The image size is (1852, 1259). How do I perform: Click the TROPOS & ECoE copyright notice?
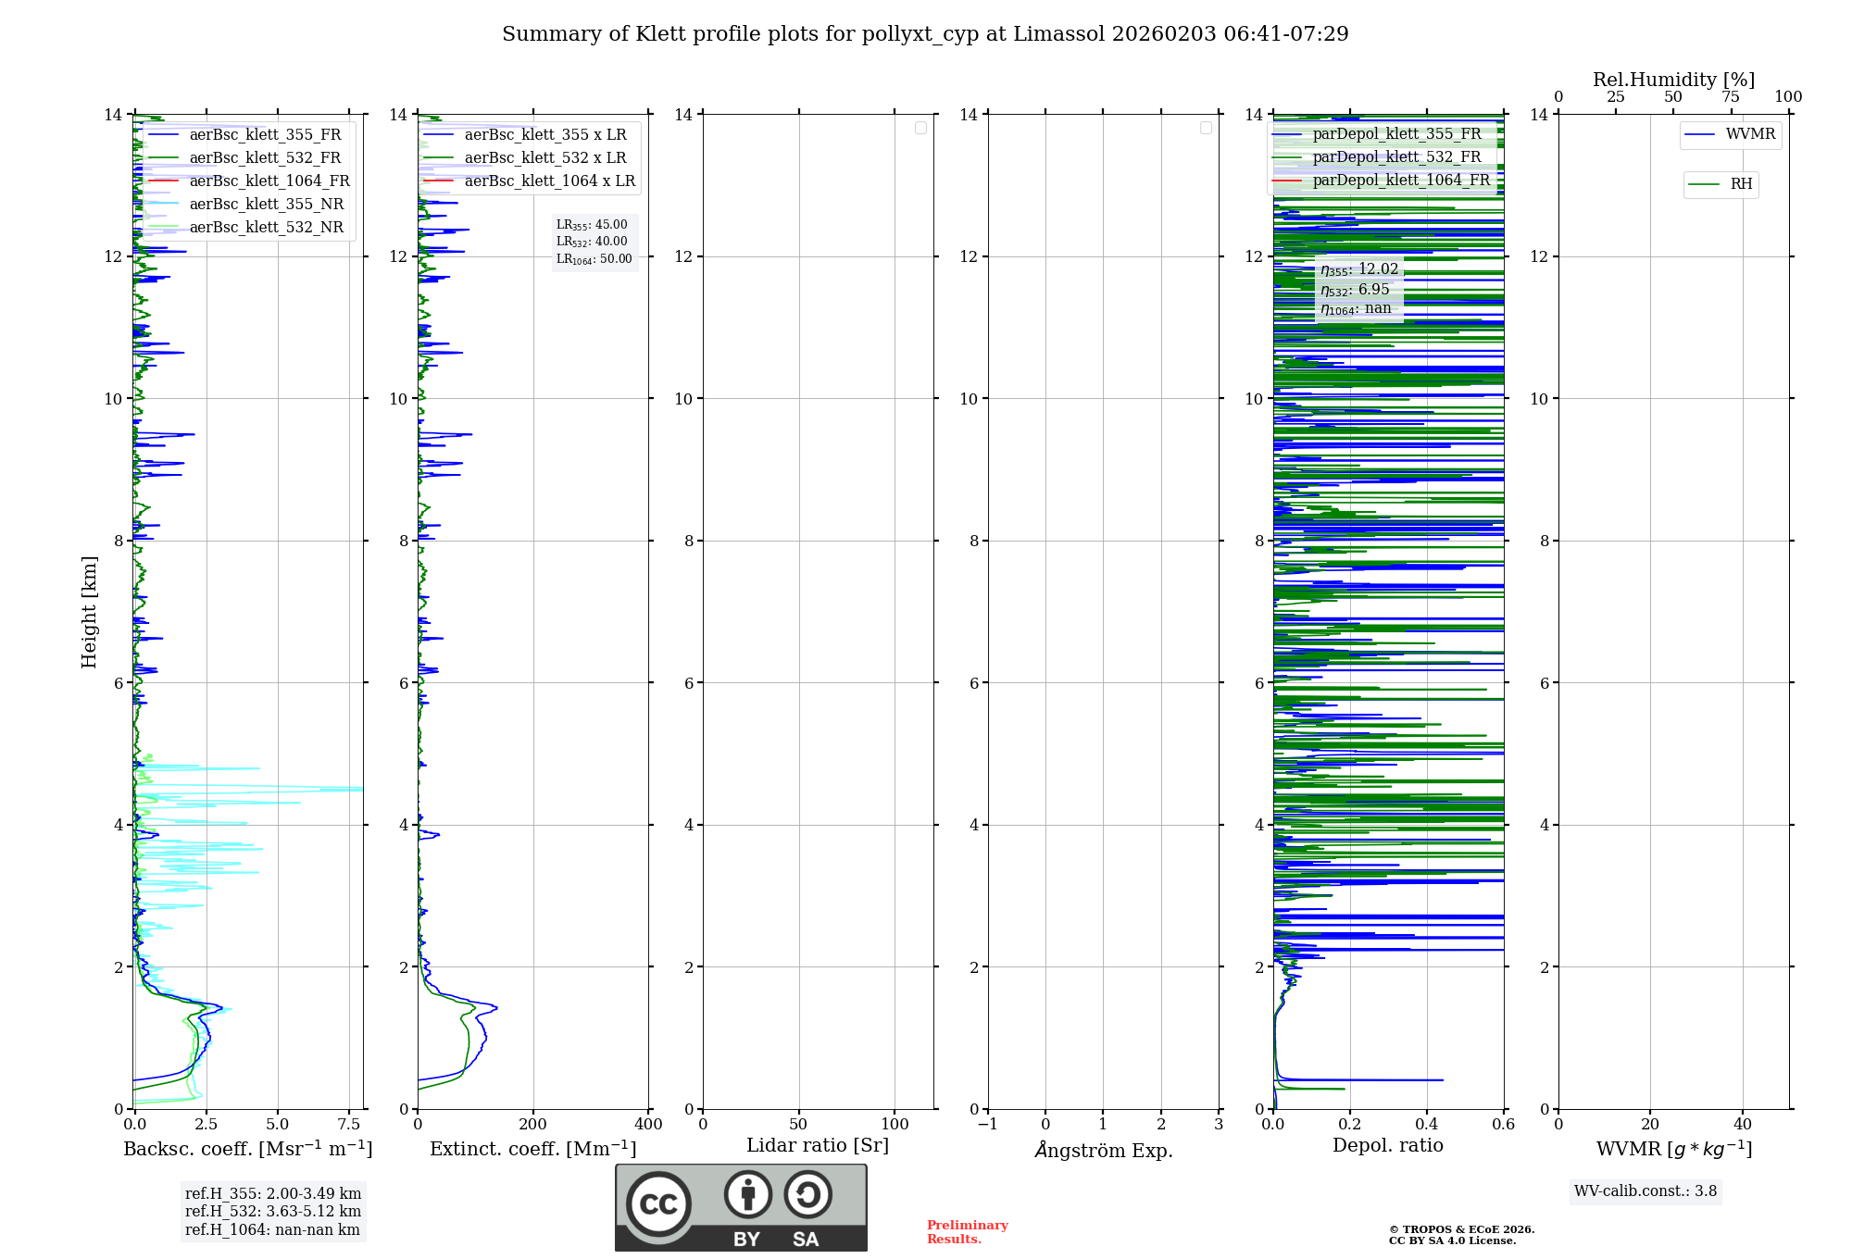click(x=1461, y=1235)
